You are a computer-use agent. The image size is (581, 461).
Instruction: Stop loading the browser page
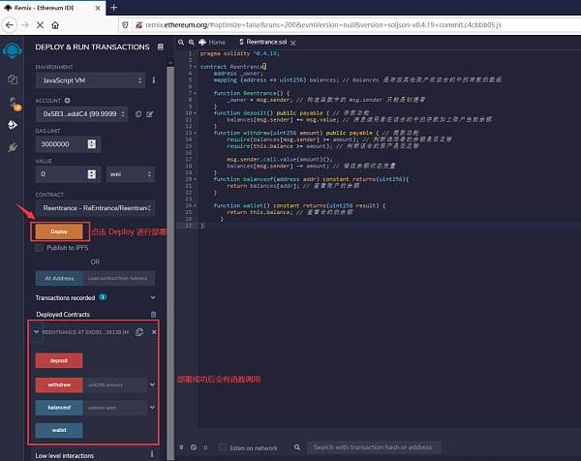[40, 25]
